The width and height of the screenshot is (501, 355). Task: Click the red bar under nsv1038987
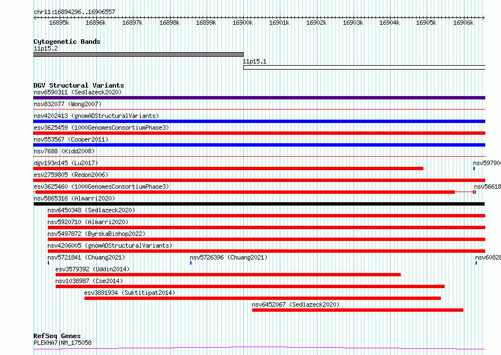(x=250, y=286)
